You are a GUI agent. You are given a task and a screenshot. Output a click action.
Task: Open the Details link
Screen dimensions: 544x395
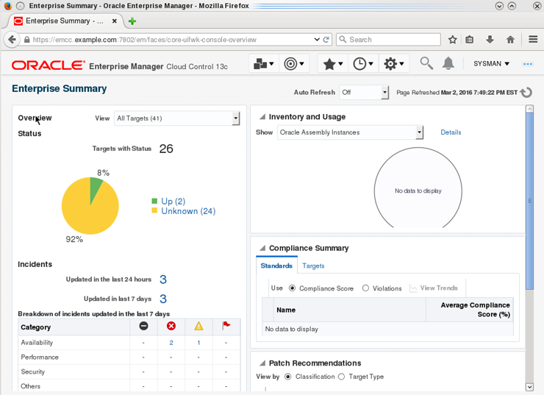pos(451,132)
